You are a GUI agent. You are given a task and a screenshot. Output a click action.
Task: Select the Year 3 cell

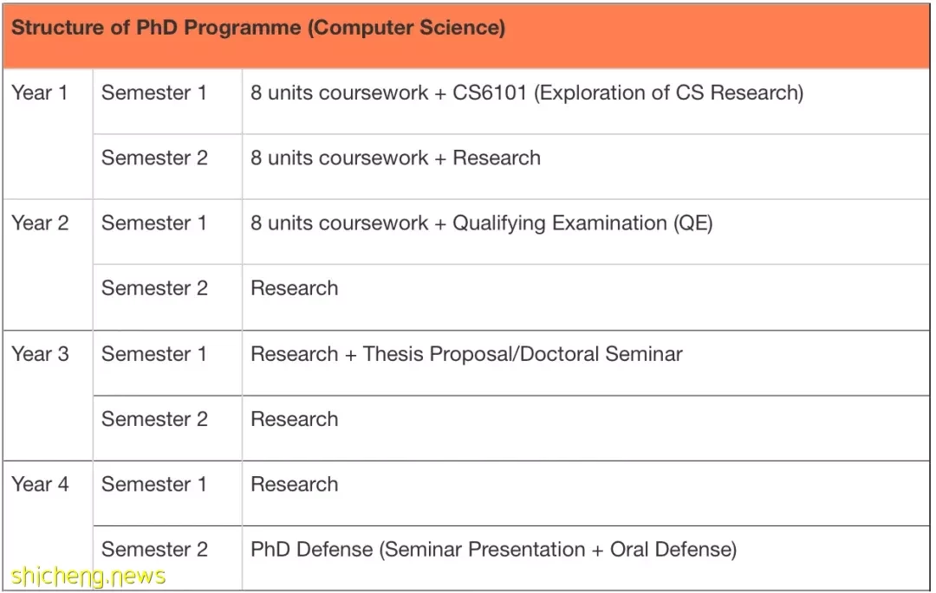coord(48,395)
